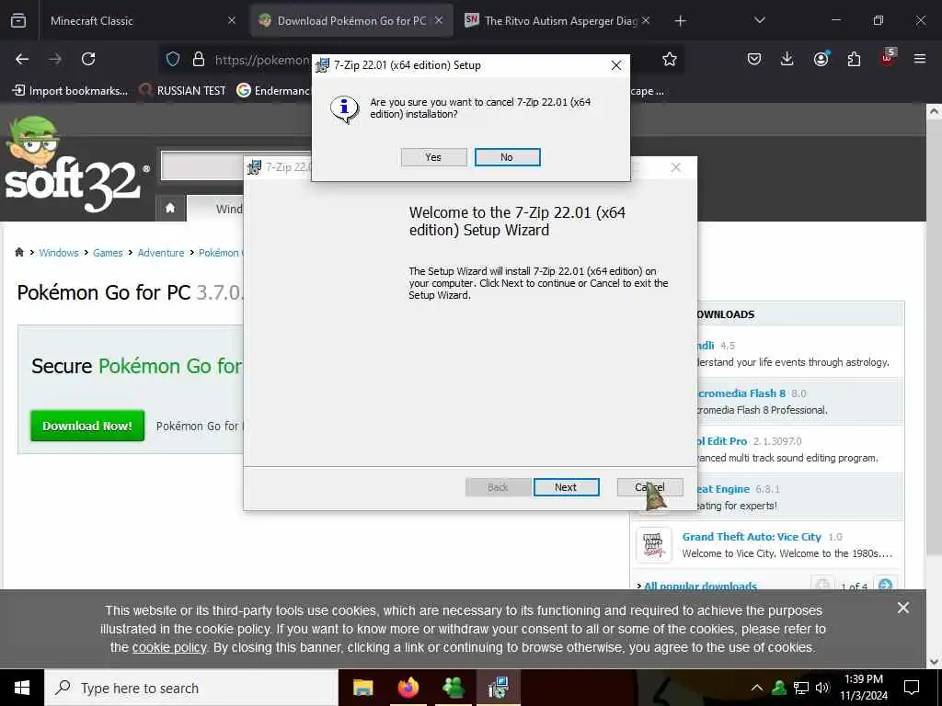The image size is (942, 706).
Task: Open the extensions puzzle icon
Action: [854, 59]
